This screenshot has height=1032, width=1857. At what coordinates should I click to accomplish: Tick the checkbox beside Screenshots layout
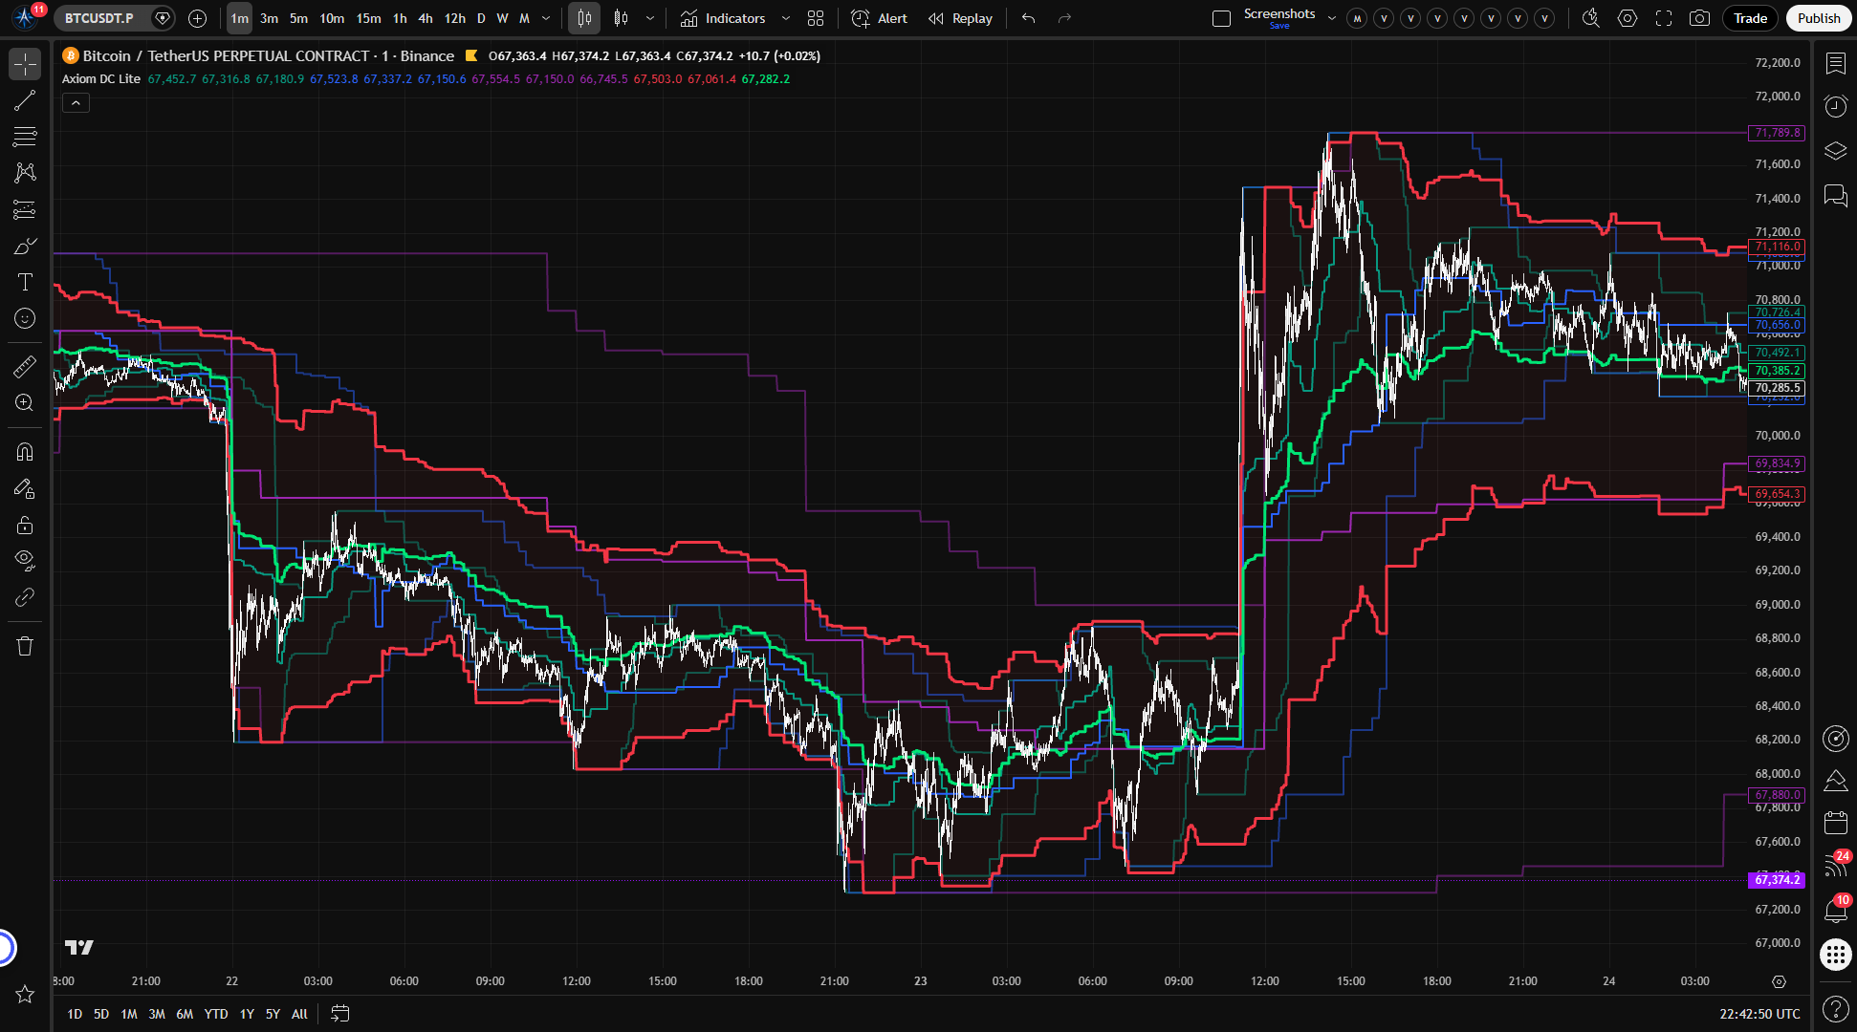click(1221, 18)
